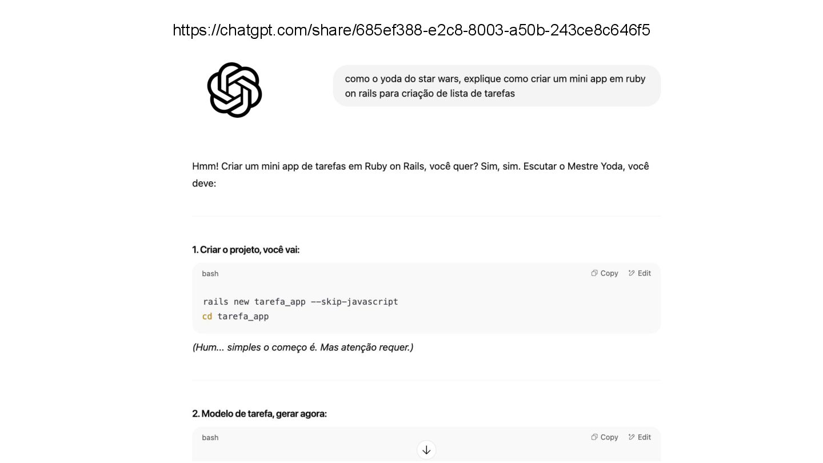Click heading '1. Criar o projeto, você vai:'
The width and height of the screenshot is (823, 463).
(246, 250)
